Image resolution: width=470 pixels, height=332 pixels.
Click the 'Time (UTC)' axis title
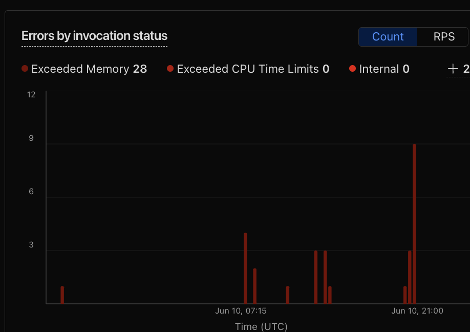261,326
